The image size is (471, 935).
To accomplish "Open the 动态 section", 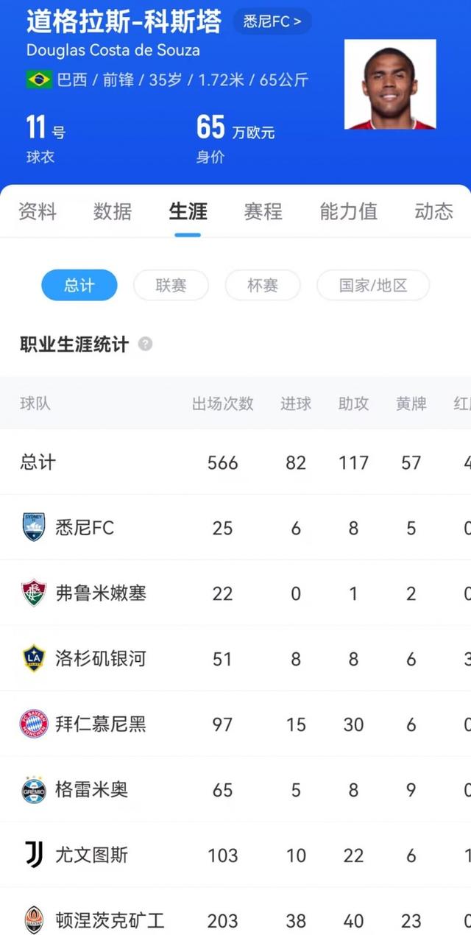I will (x=433, y=212).
